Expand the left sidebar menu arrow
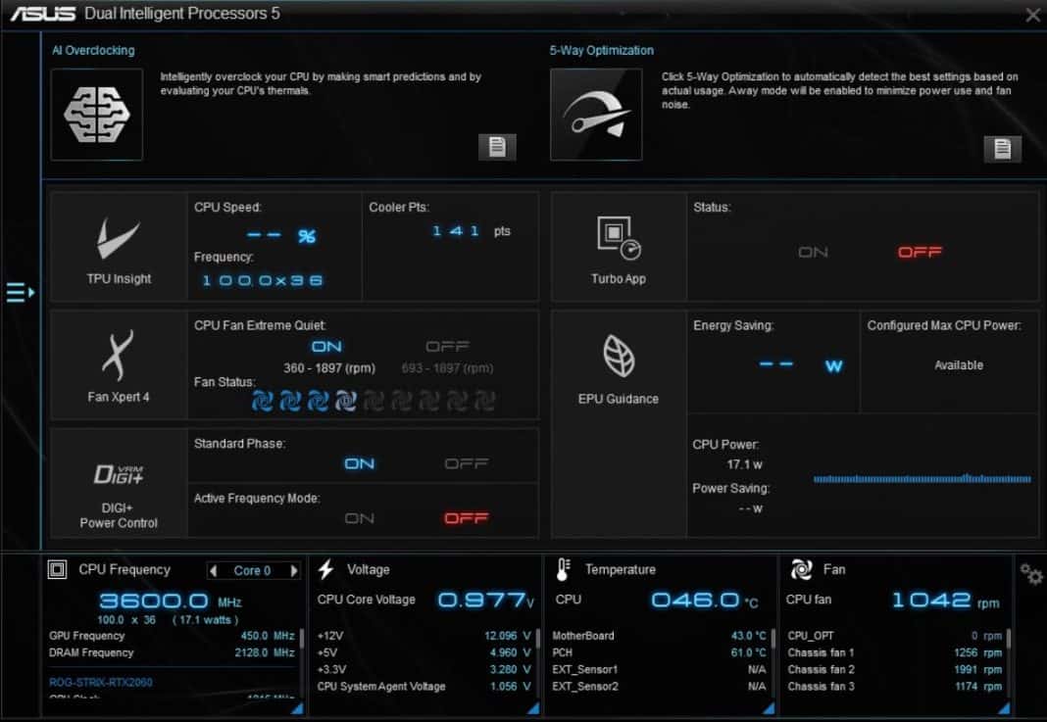 pyautogui.click(x=17, y=291)
